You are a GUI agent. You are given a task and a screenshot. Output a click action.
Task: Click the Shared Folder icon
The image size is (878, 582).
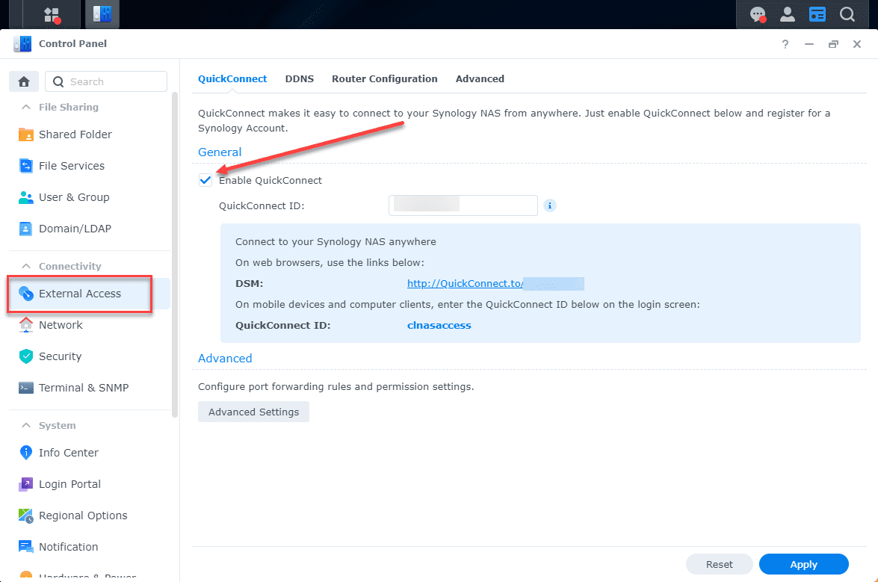click(x=25, y=134)
